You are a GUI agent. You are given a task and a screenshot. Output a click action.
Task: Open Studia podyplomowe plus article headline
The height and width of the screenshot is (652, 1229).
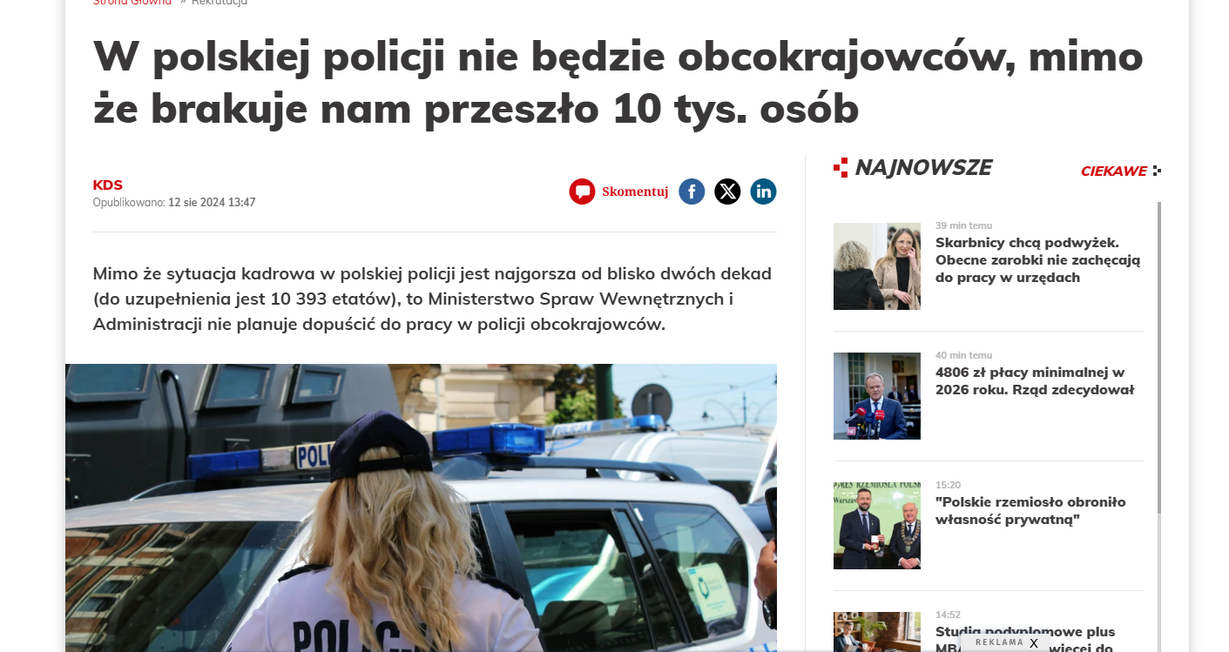[x=1025, y=639]
